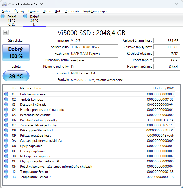Click status orb of Cykly napájania row
The height and width of the screenshot is (188, 183).
click(6, 146)
